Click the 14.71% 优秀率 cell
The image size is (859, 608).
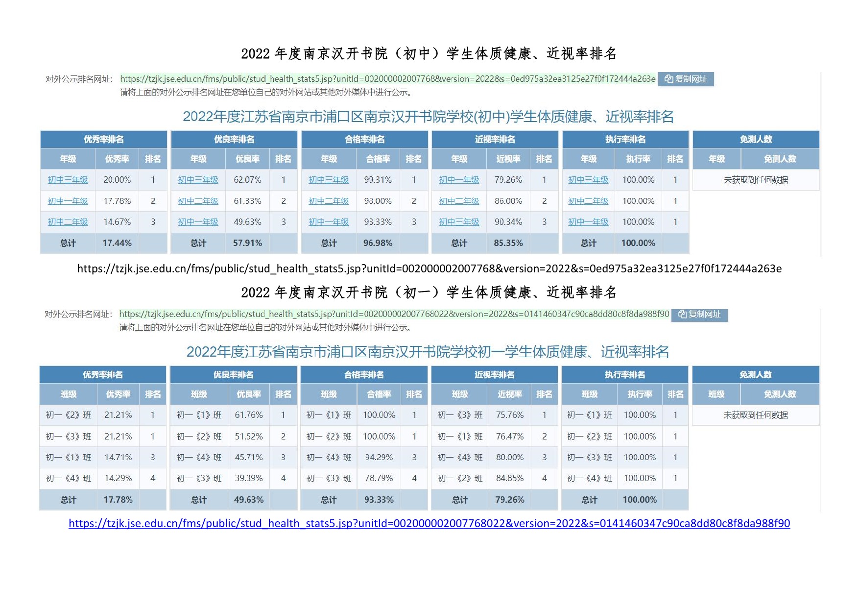(x=118, y=457)
